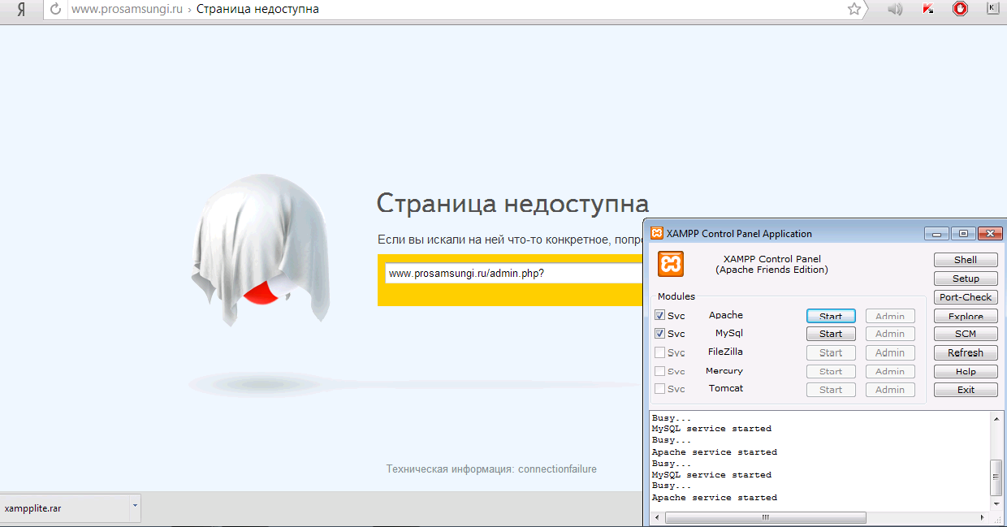Click the speaker sound icon in toolbar
The width and height of the screenshot is (1007, 527).
(x=895, y=10)
